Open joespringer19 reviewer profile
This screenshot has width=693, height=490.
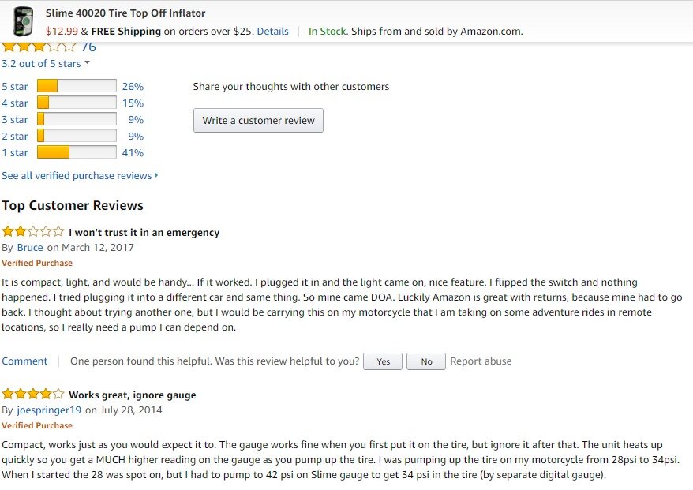coord(49,410)
